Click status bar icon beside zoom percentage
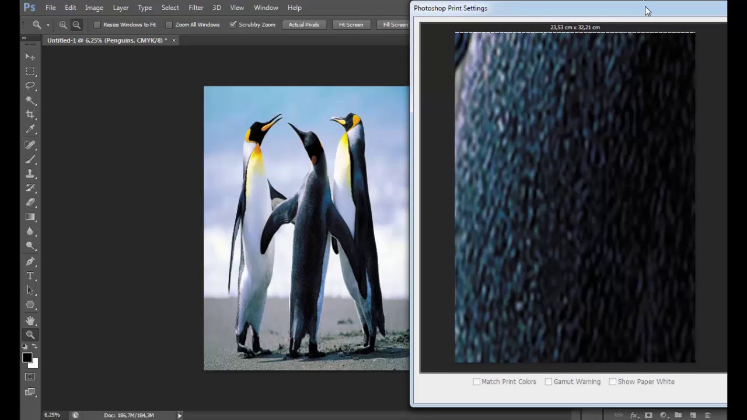The image size is (747, 420). point(75,415)
